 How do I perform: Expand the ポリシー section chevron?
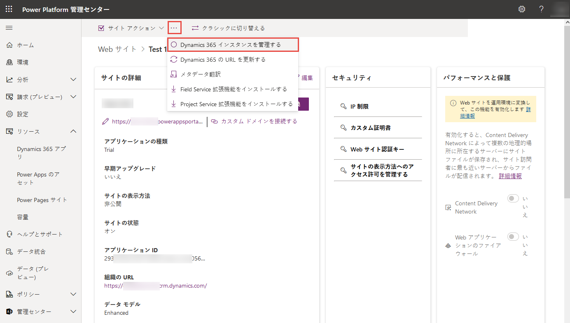coord(74,294)
